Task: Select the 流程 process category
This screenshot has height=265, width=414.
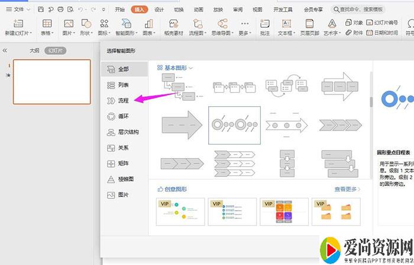Action: pyautogui.click(x=123, y=101)
